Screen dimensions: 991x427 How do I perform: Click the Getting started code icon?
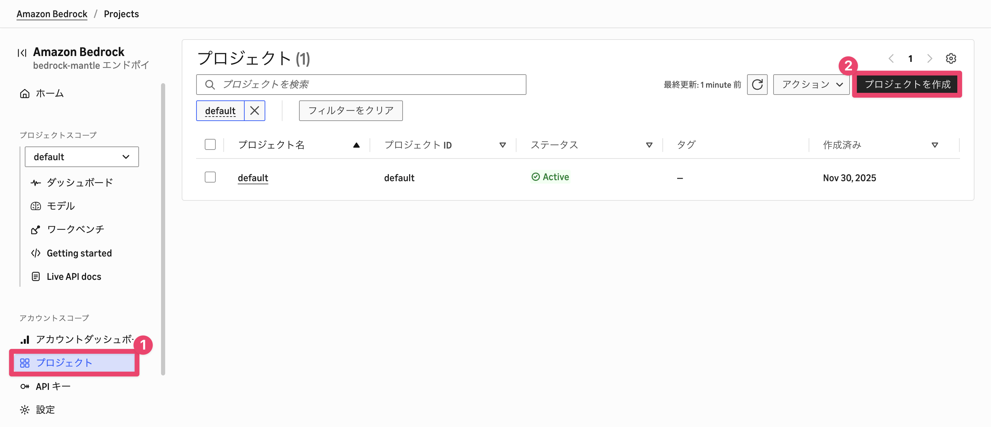pos(35,253)
